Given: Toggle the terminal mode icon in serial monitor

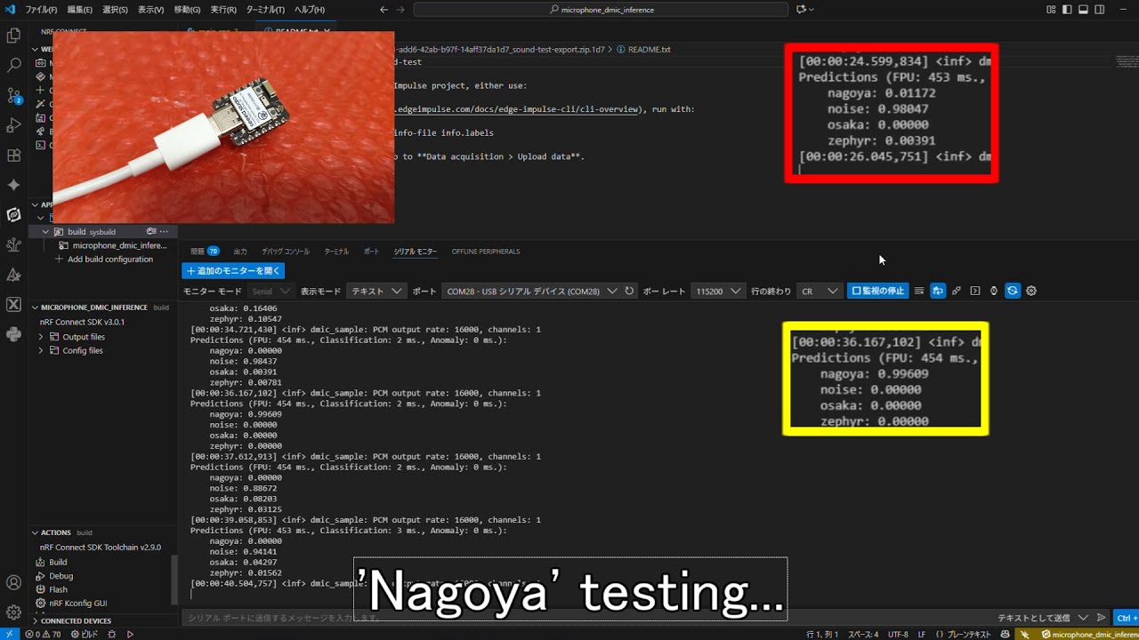Looking at the screenshot, I should point(975,291).
